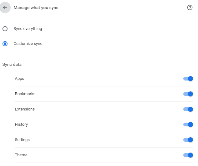Click the Customize sync label text

coord(28,44)
